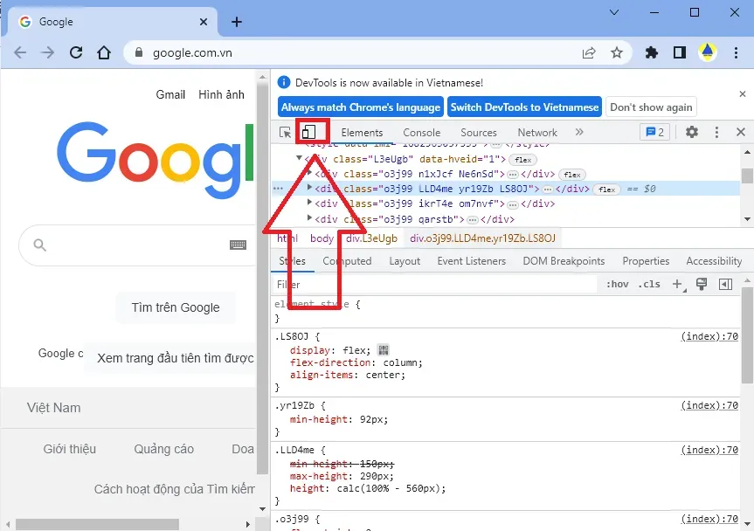Select the inspect element picker icon
754x531 pixels.
(285, 132)
